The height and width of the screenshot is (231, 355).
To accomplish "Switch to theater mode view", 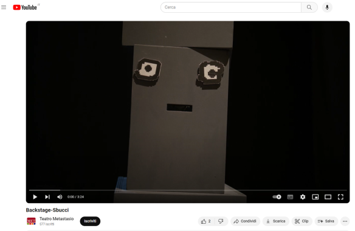I will point(328,197).
